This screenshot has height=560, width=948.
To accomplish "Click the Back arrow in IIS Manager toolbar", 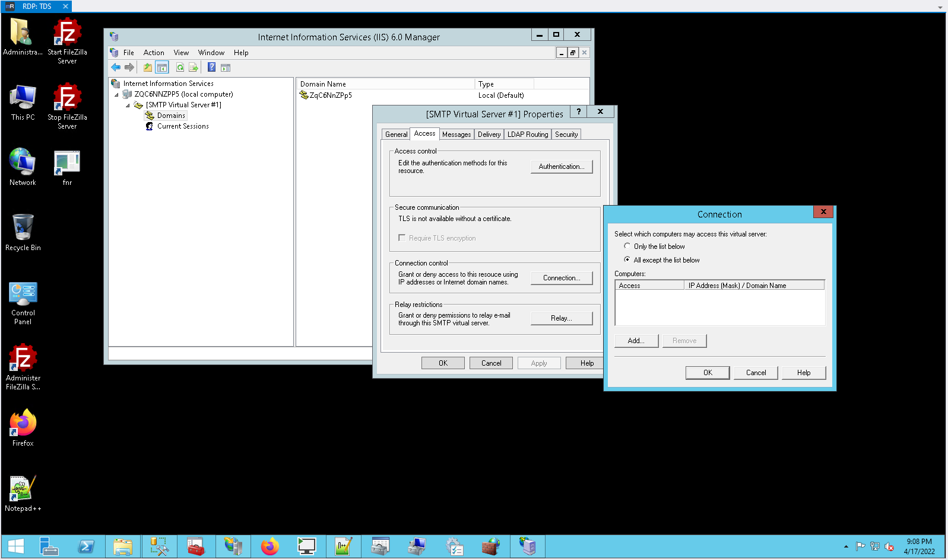I will click(116, 68).
